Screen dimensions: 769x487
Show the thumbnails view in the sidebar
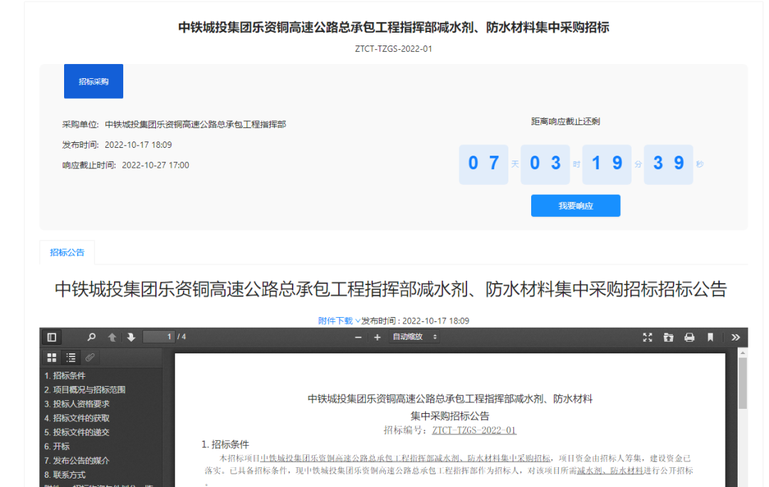click(x=51, y=358)
